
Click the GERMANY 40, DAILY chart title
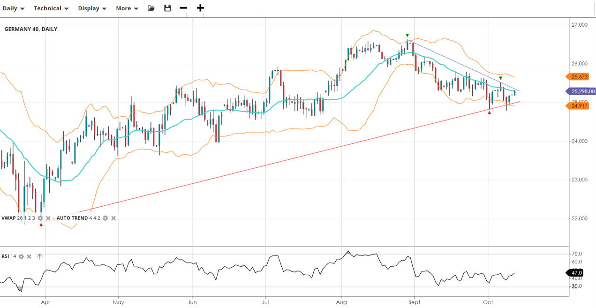(x=31, y=29)
